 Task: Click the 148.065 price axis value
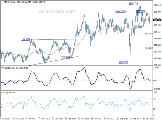157,65
